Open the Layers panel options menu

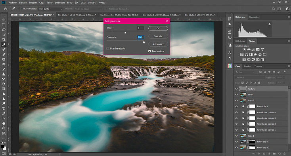point(289,66)
